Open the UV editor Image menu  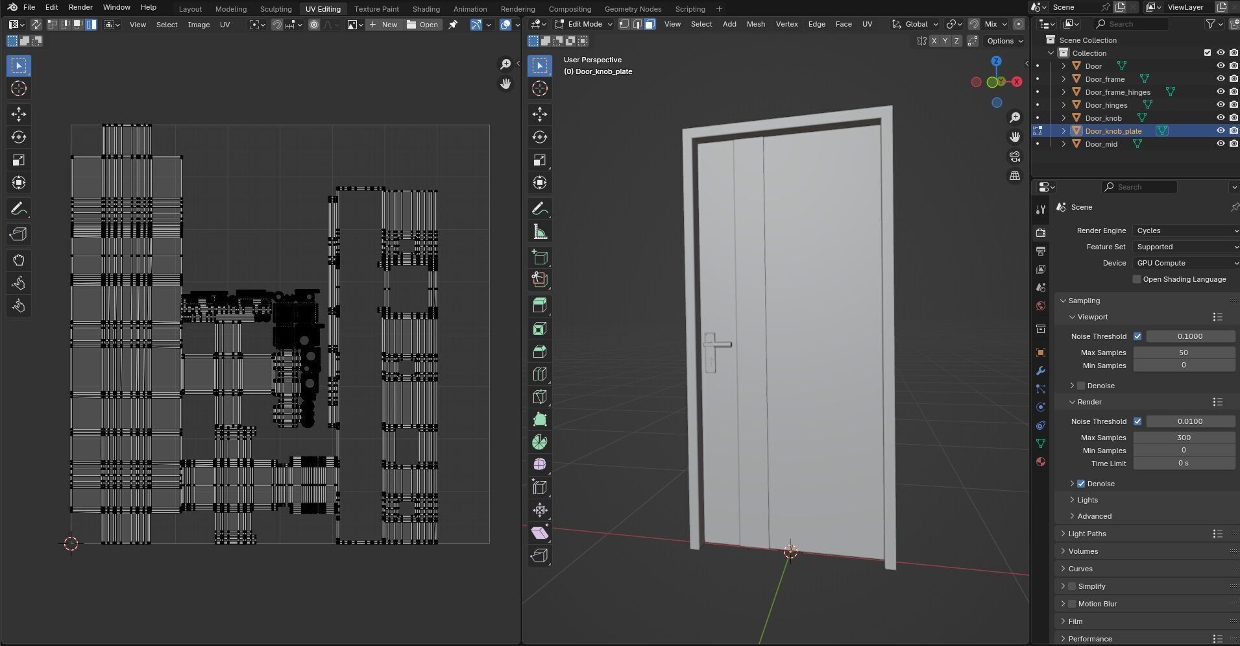199,25
